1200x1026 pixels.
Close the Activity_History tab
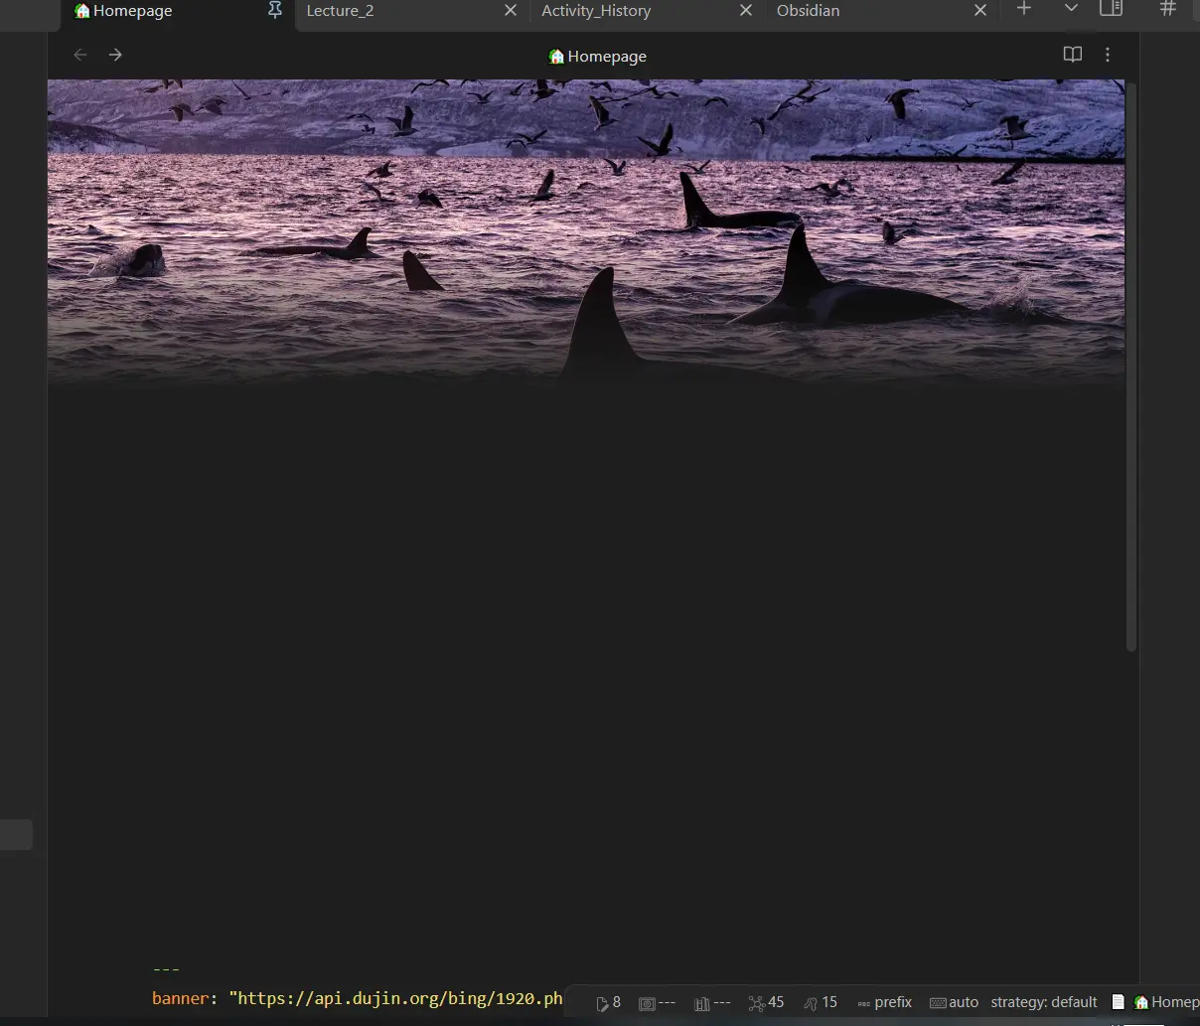[746, 10]
